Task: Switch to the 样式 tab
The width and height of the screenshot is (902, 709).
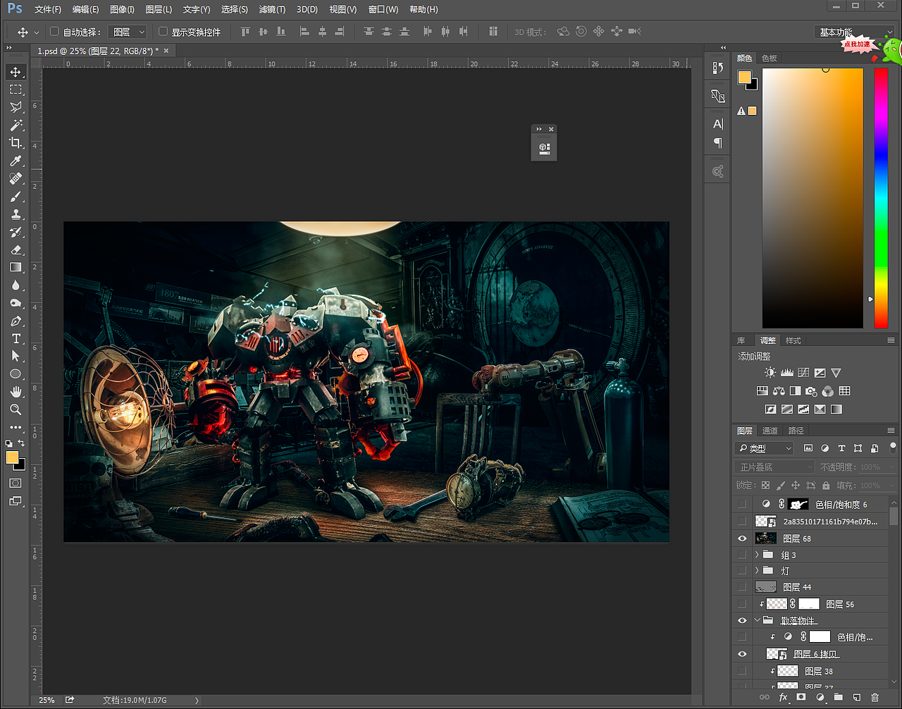Action: coord(793,340)
